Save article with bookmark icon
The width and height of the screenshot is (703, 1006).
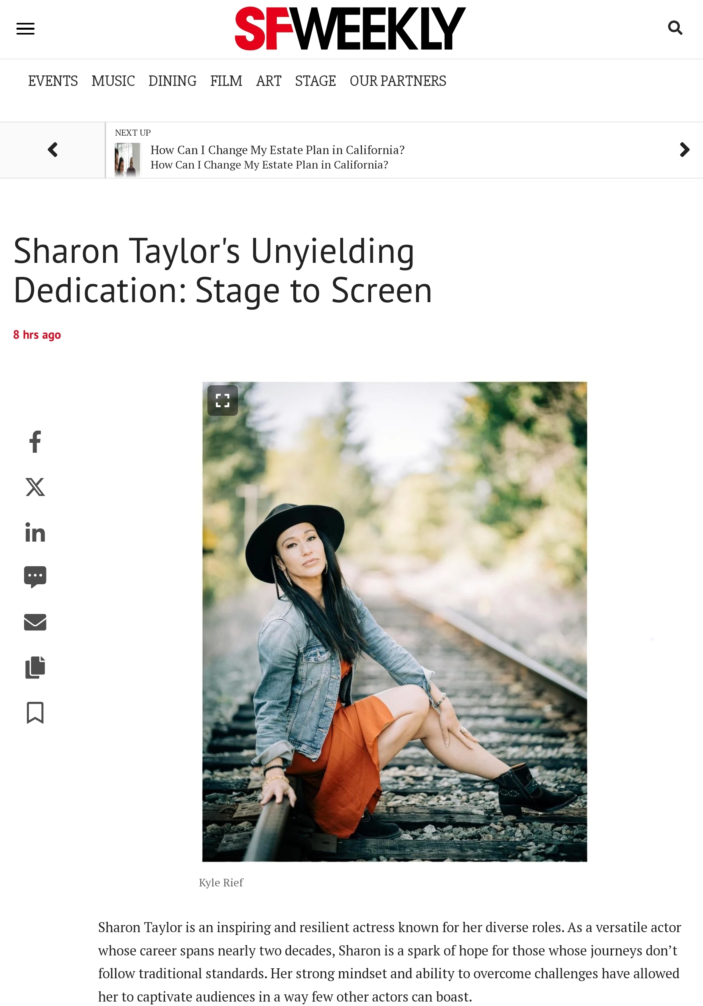click(35, 712)
